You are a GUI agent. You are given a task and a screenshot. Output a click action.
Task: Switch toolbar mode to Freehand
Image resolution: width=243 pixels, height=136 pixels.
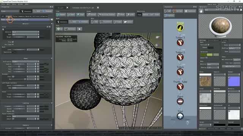83,22
